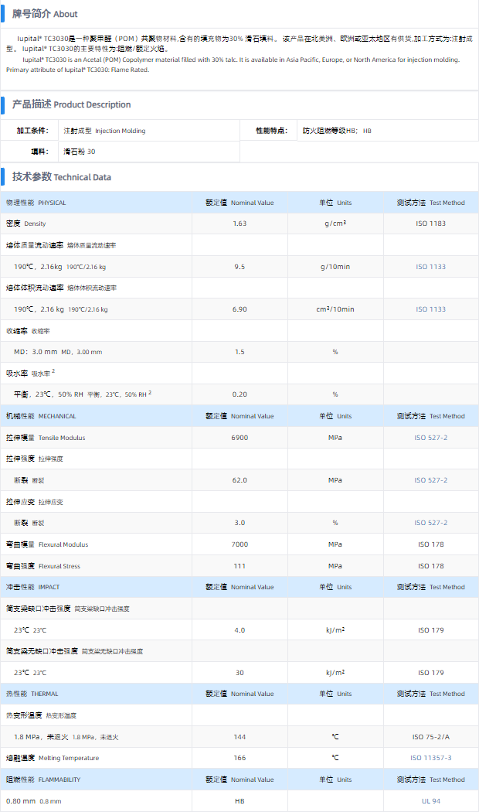The image size is (479, 812).
Task: Click the ISO 75-2/A test method
Action: (430, 737)
